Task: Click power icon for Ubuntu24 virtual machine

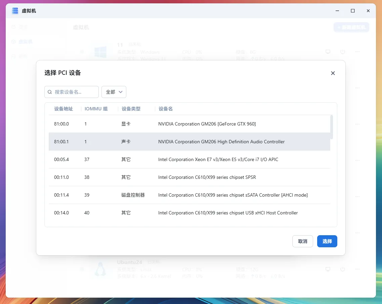Action: [342, 269]
